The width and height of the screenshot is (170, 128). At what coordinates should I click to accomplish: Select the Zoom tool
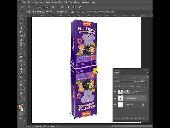coord(21,97)
